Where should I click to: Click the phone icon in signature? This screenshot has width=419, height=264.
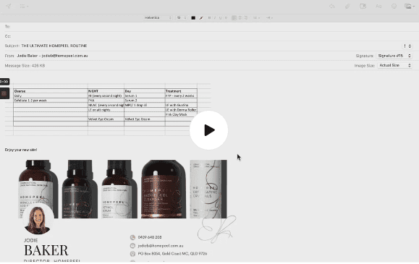132,237
